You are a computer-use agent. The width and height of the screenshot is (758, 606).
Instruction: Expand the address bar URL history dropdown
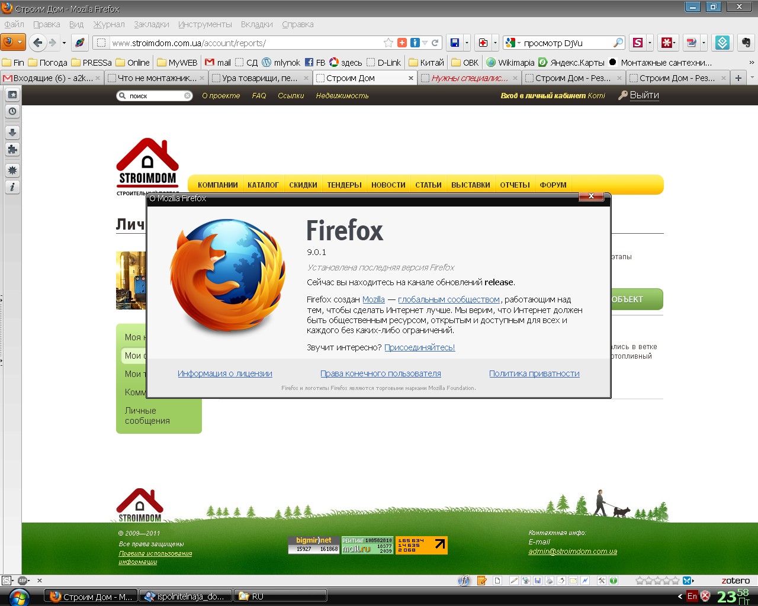click(425, 43)
